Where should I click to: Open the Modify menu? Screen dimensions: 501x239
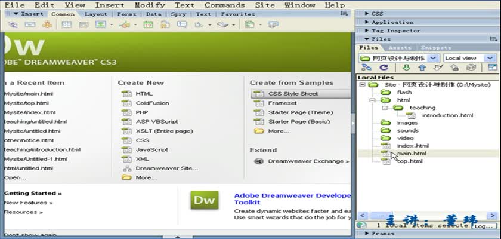[150, 5]
